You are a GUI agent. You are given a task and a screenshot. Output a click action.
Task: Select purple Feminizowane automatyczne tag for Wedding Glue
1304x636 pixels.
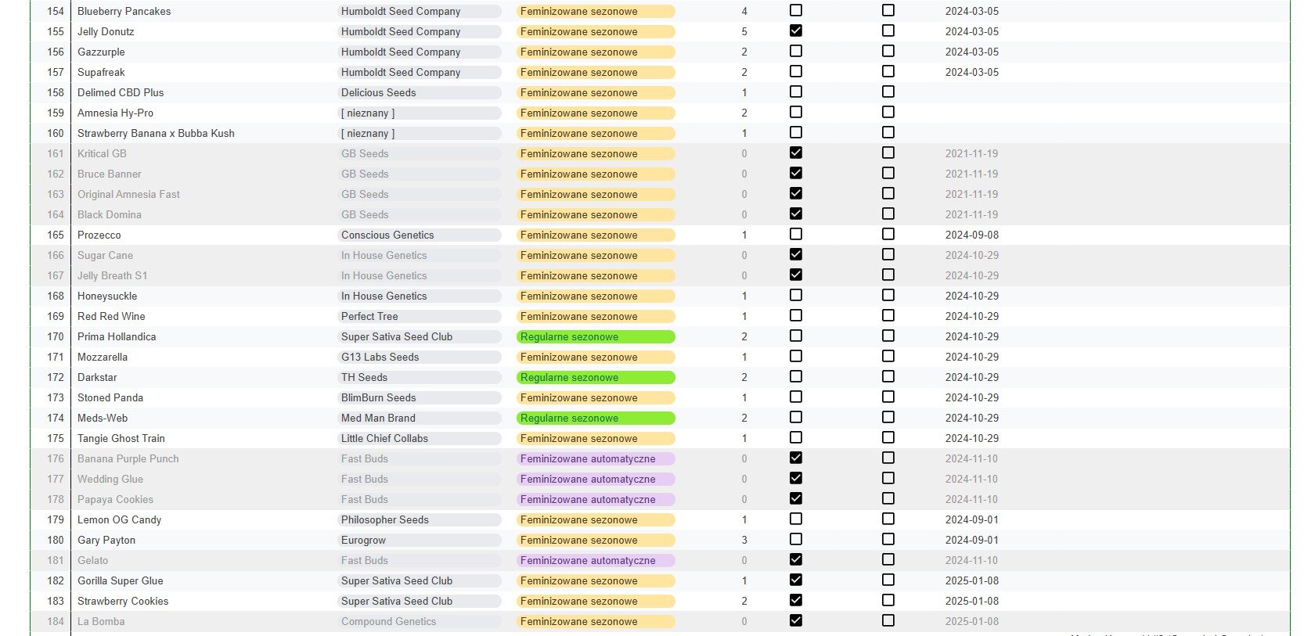(596, 479)
